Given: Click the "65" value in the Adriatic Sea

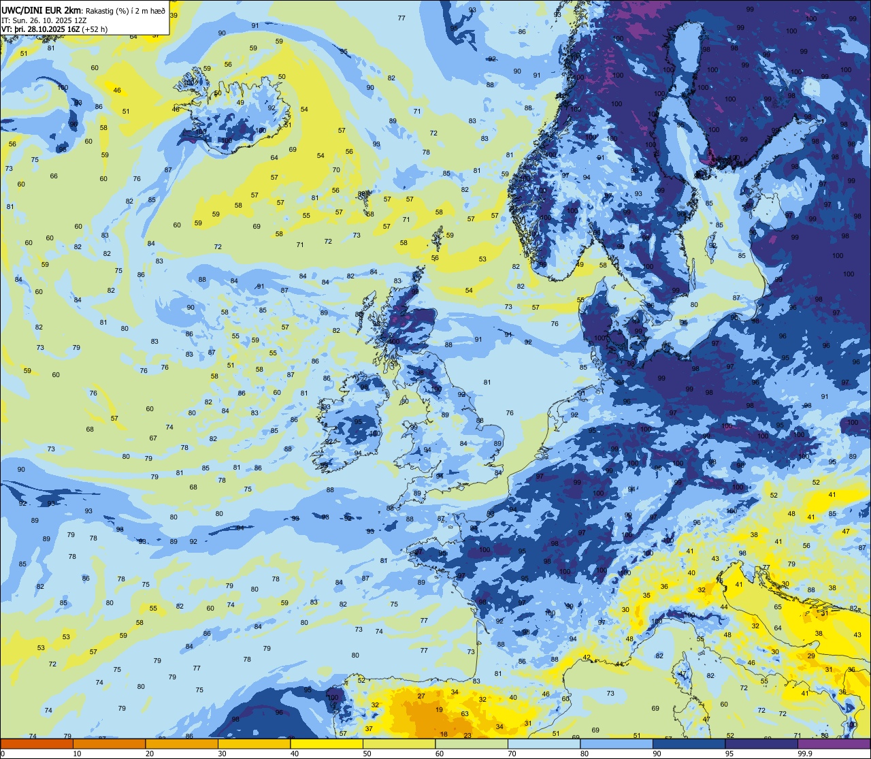Looking at the screenshot, I should click(x=778, y=607).
